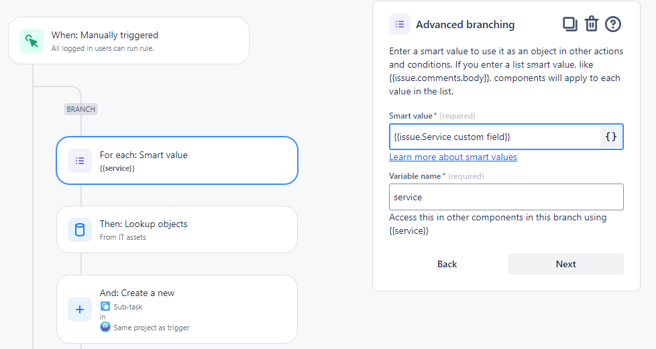The height and width of the screenshot is (349, 656).
Task: Delete component with trash icon
Action: pos(591,24)
